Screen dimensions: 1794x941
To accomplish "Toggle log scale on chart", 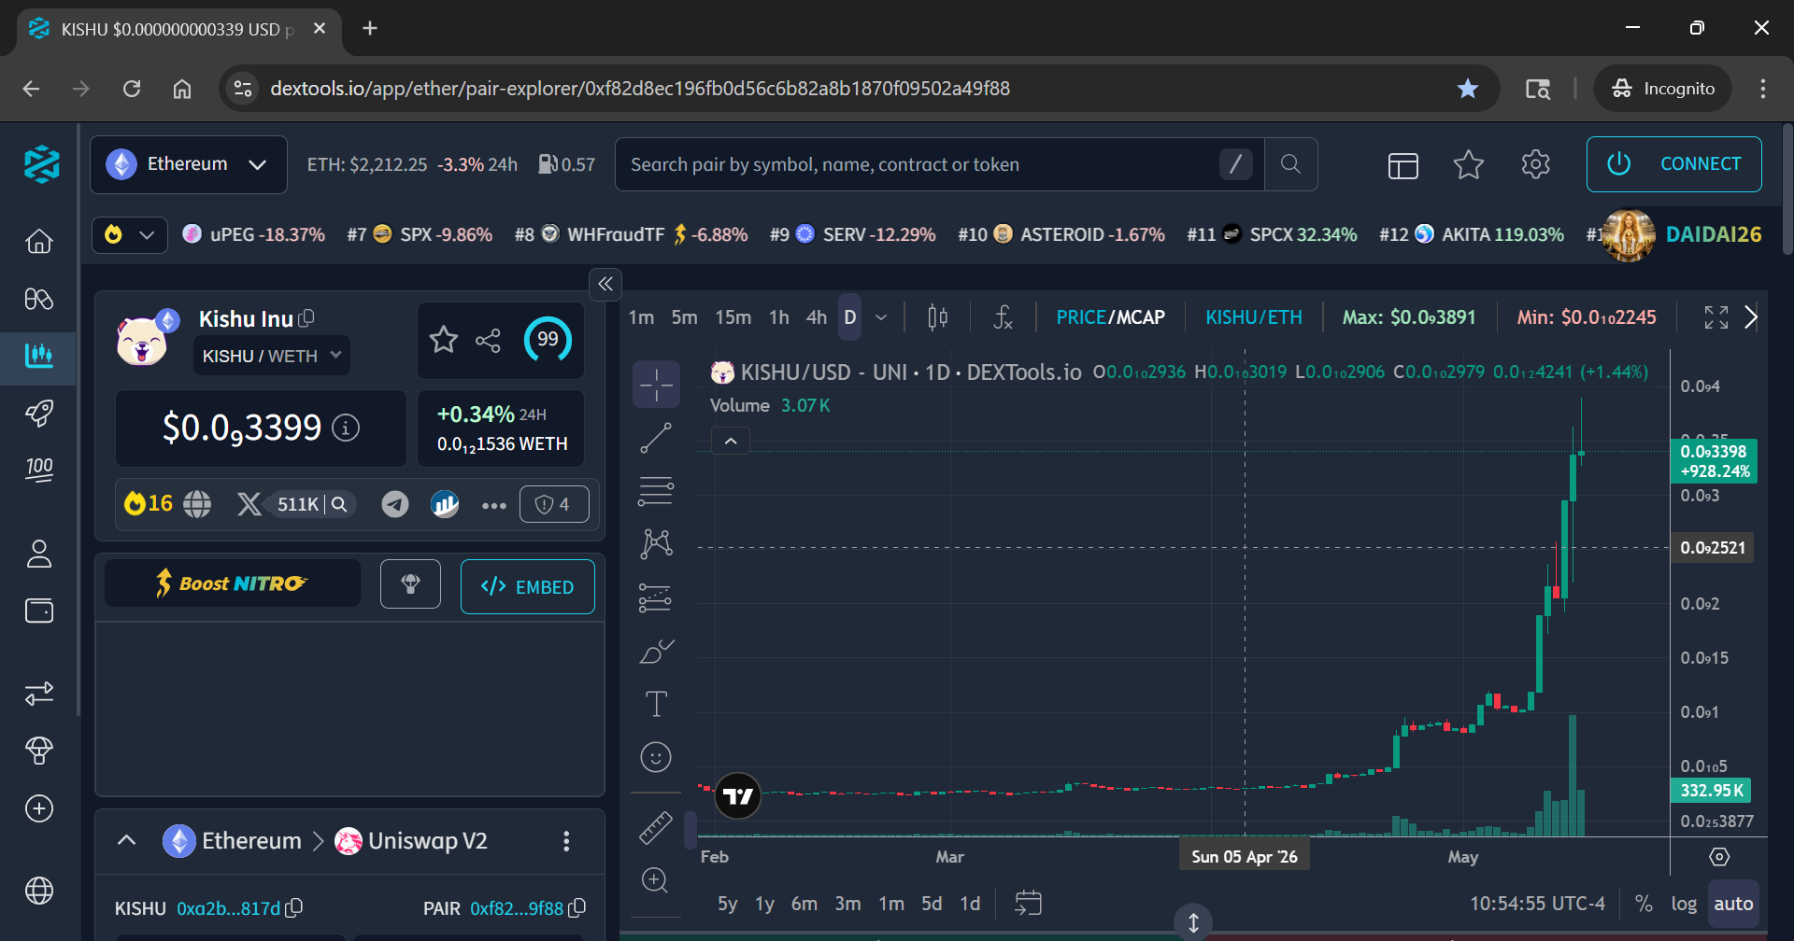I will click(x=1684, y=904).
